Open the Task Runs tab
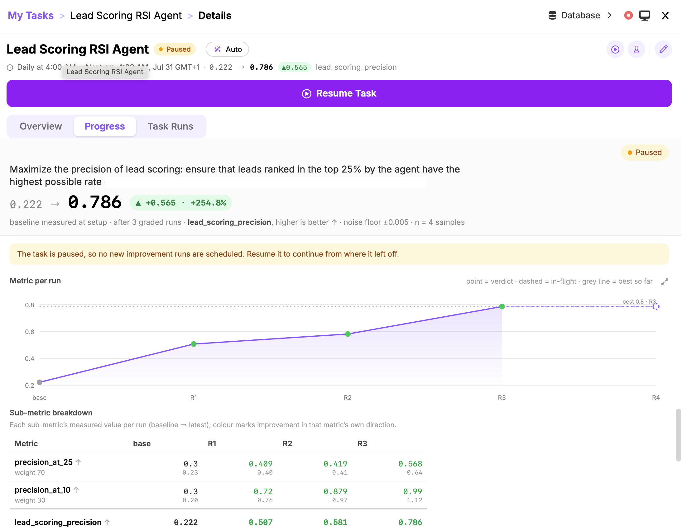Viewport: 682px width, 530px height. click(170, 126)
